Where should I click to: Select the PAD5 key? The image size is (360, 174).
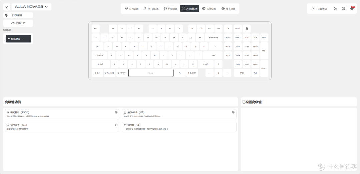click(x=247, y=55)
